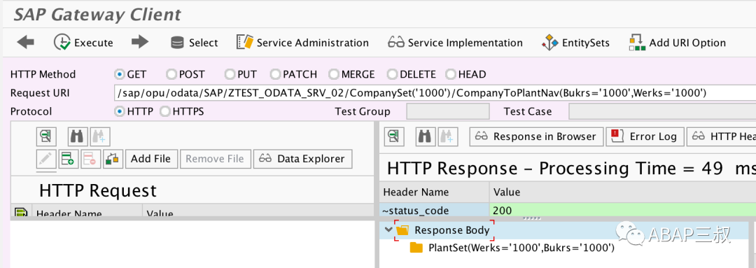Select the POST HTTP method

tap(185, 74)
